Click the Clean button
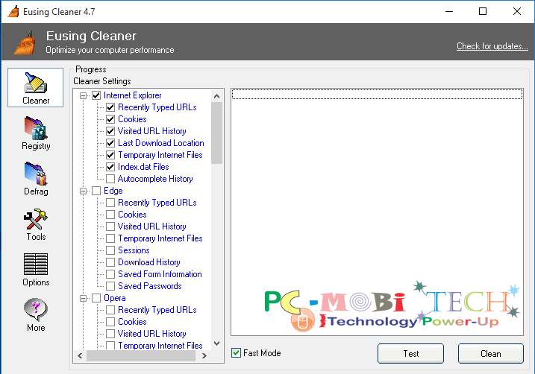This screenshot has height=374, width=535. point(491,354)
